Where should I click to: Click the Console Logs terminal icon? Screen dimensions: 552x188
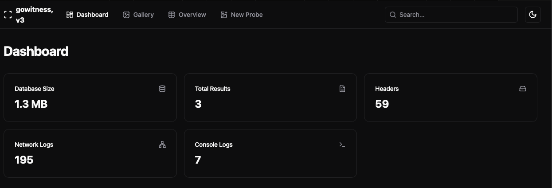342,145
